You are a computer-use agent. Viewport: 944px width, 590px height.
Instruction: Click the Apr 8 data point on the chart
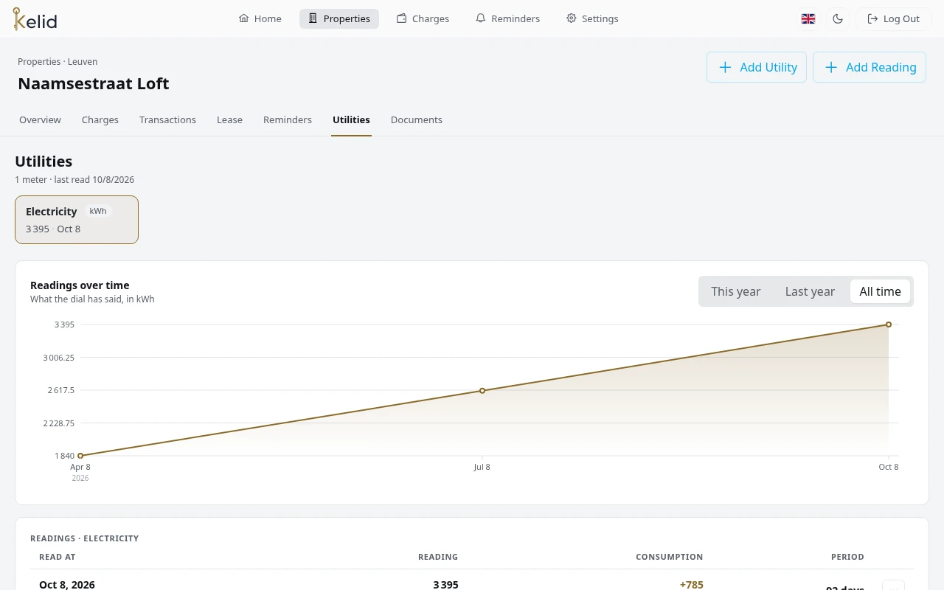click(80, 456)
